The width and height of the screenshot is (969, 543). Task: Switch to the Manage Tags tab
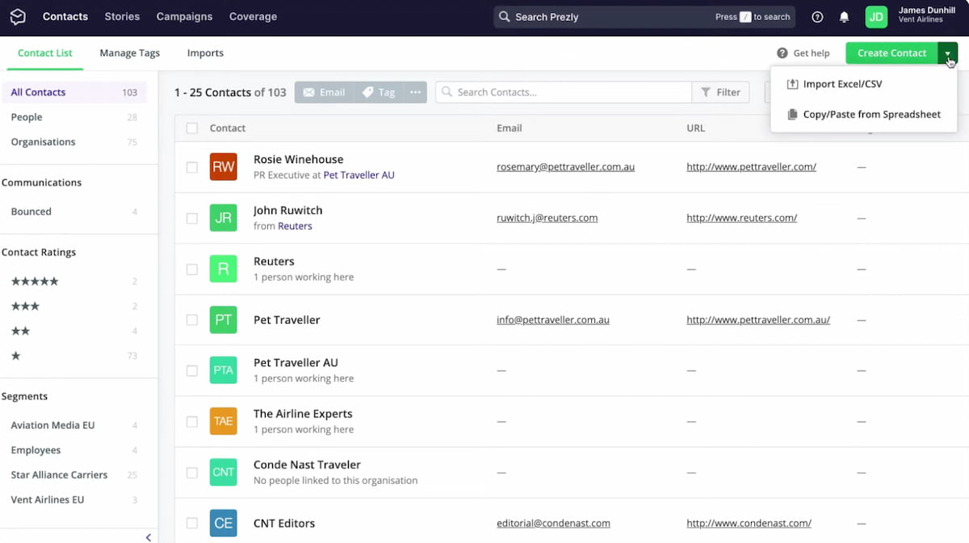click(129, 52)
